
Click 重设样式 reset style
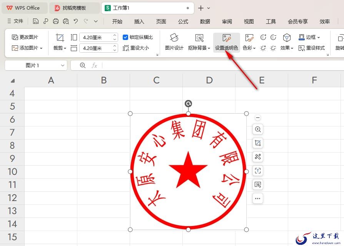pyautogui.click(x=312, y=48)
